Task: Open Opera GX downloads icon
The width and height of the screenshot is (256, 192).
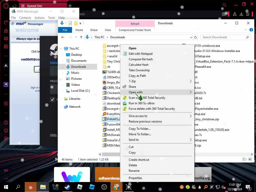Action: [x=241, y=14]
